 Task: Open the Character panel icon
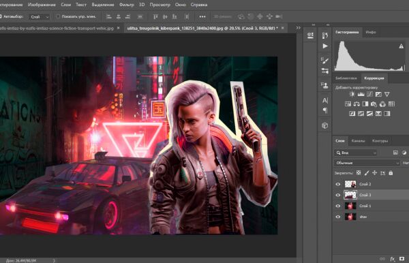pyautogui.click(x=325, y=100)
